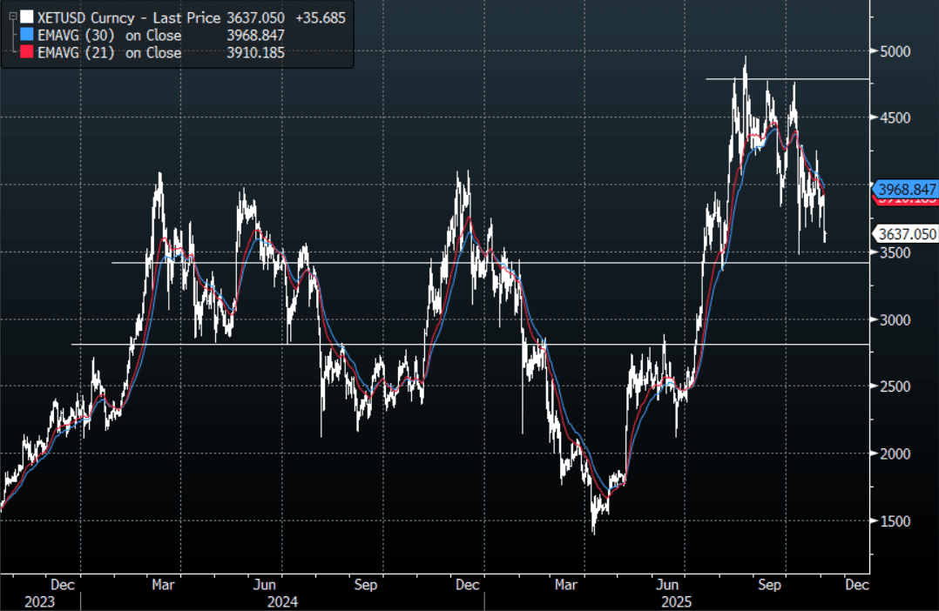Click the EMAVG (21) value 3910.185 in legend
The image size is (939, 611).
click(x=254, y=53)
